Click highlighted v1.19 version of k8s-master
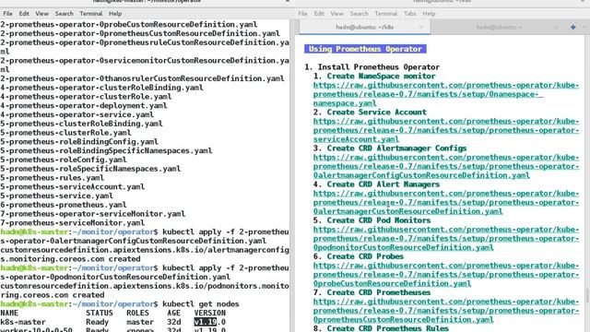 [x=206, y=322]
